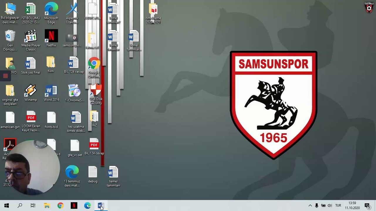This screenshot has height=211, width=376.
Task: Select the Netflix desktop shortcut
Action: click(x=51, y=39)
